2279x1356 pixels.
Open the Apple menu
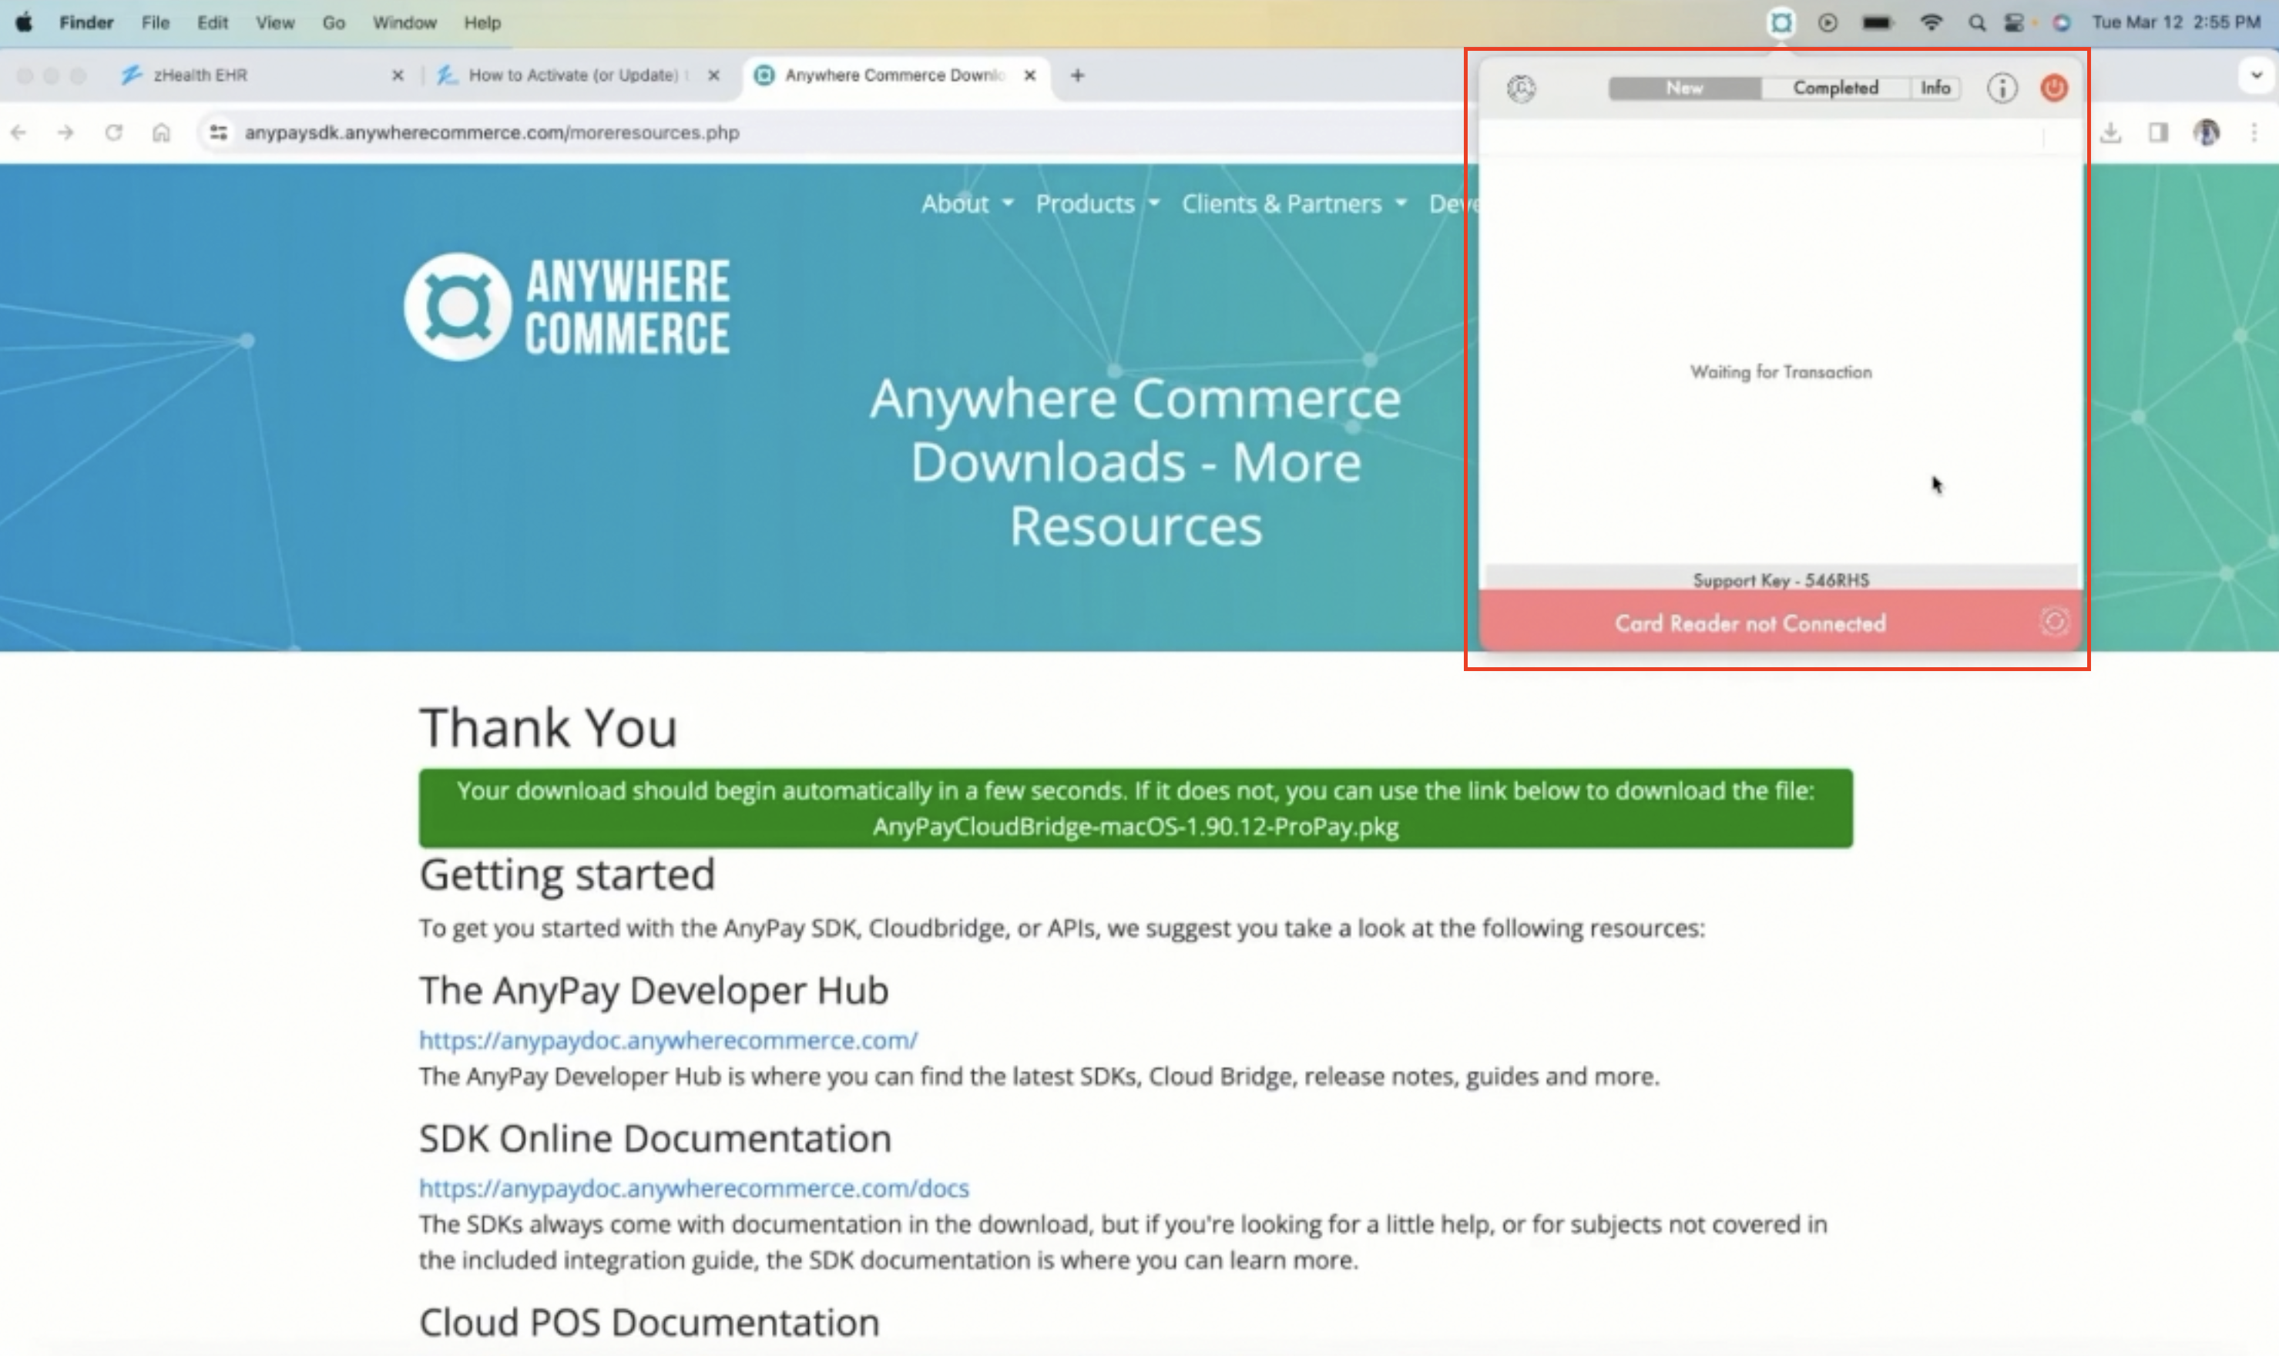[25, 23]
